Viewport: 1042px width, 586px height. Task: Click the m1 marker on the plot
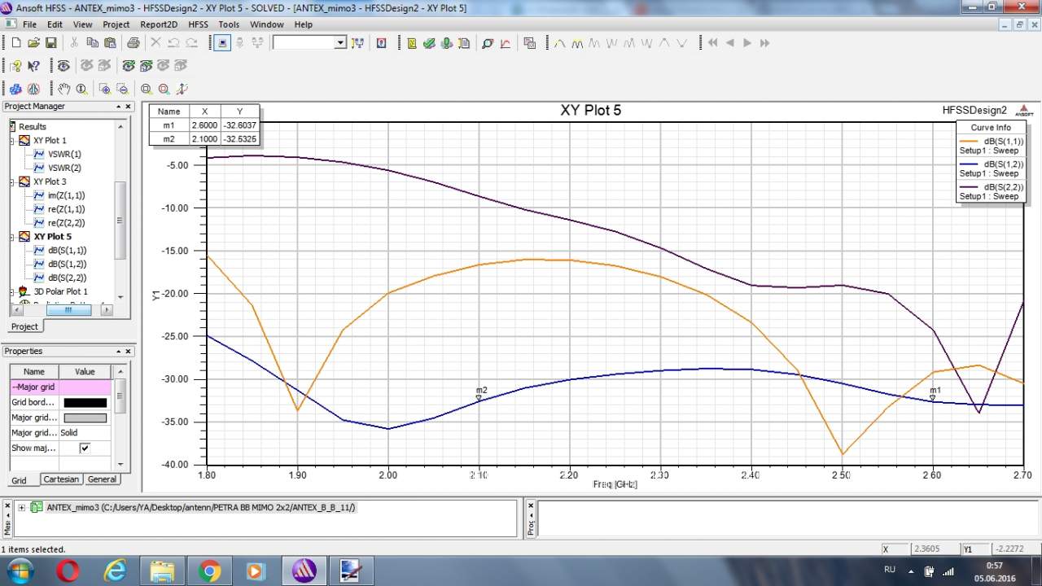pyautogui.click(x=934, y=394)
